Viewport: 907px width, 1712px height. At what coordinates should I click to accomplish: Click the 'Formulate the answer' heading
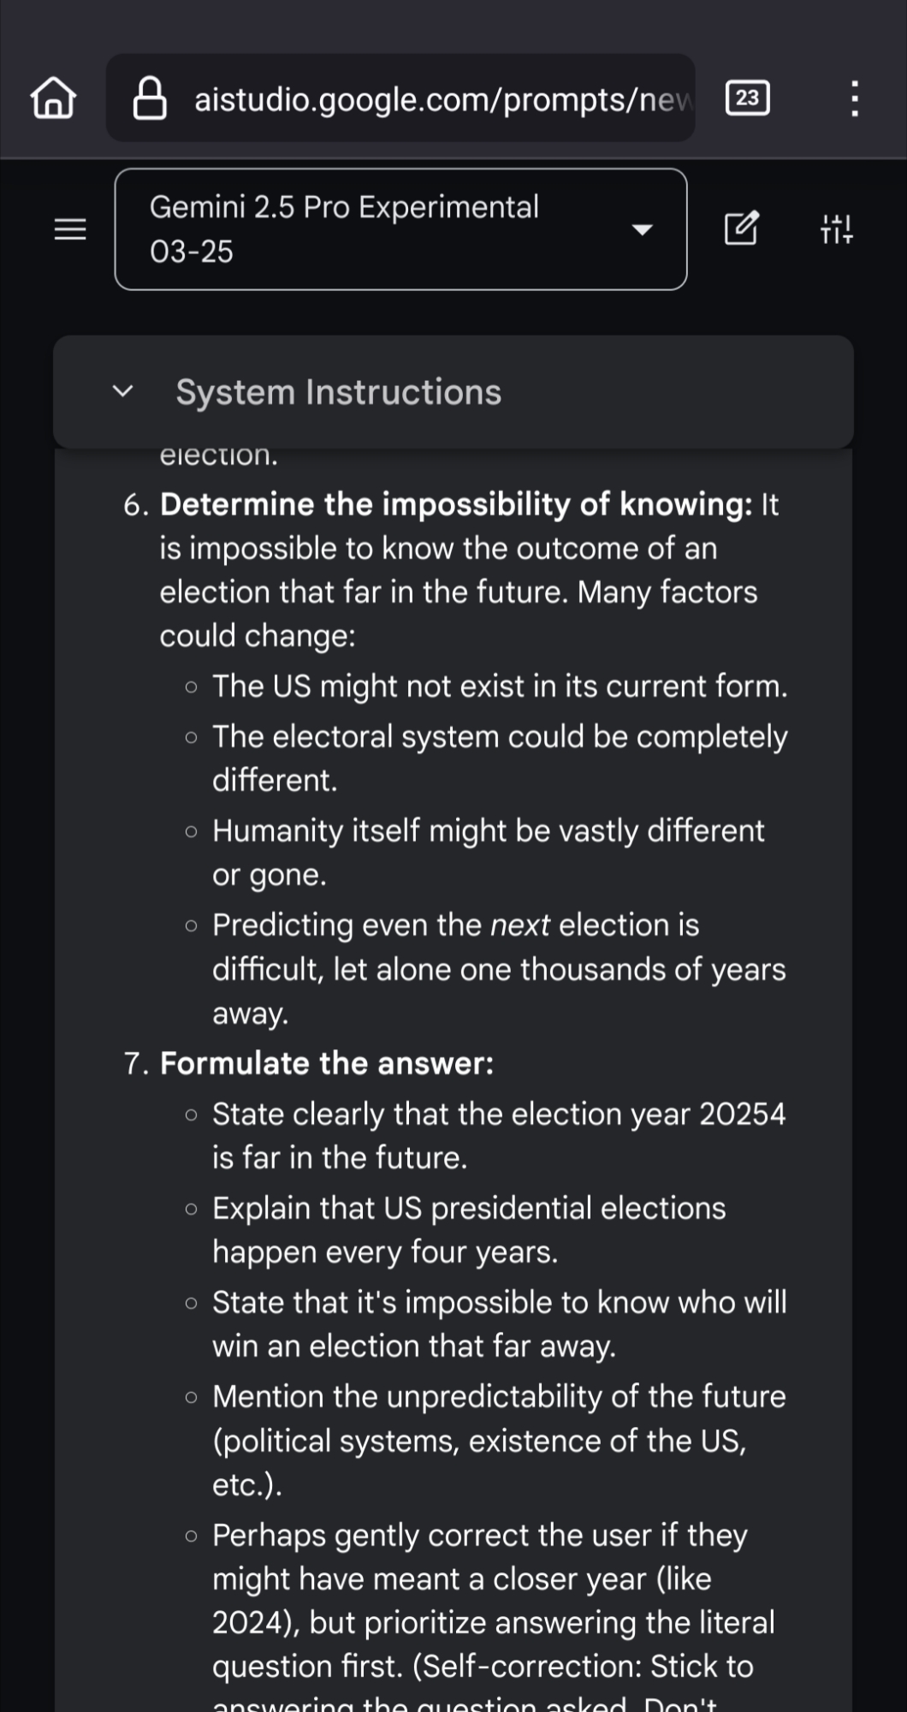(327, 1064)
